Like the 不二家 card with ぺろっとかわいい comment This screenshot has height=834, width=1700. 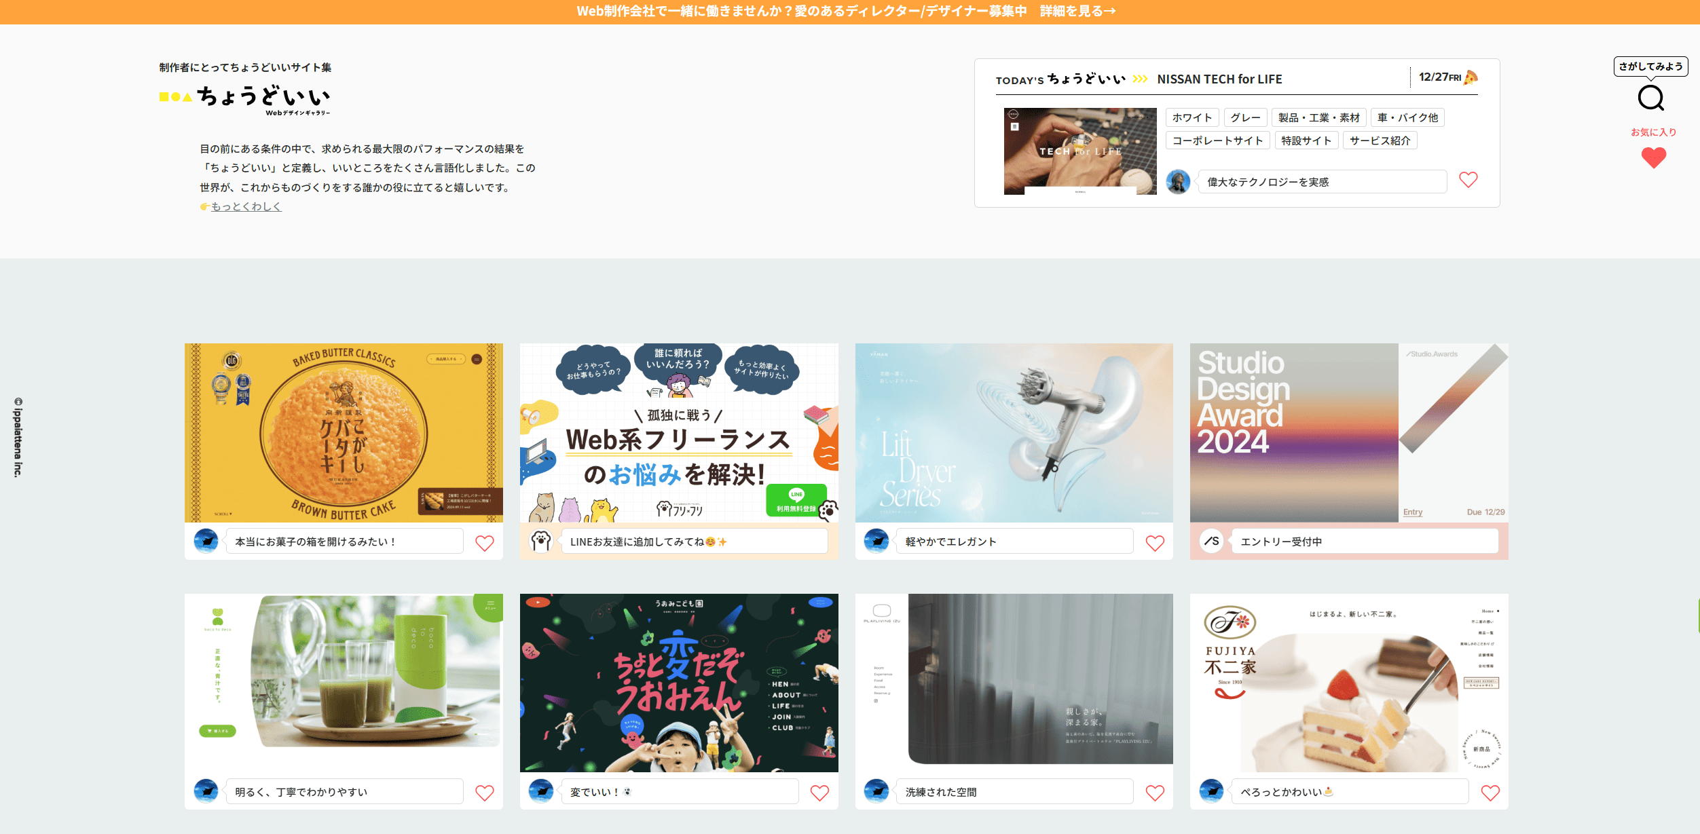coord(1490,791)
